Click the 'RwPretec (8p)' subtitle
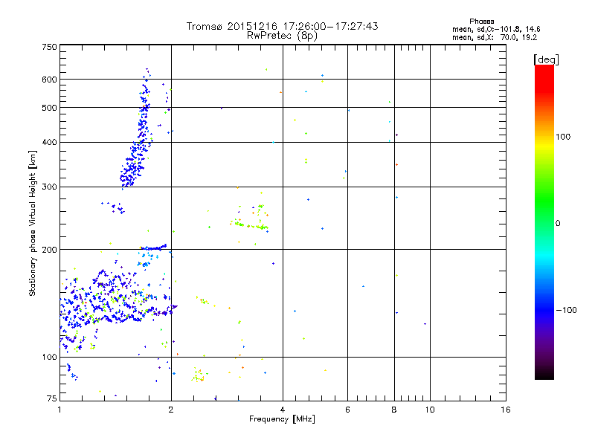Screen dimensions: 595x446 pos(282,36)
